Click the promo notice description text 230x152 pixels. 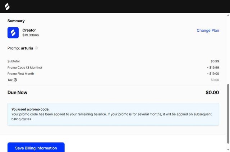[x=111, y=117]
